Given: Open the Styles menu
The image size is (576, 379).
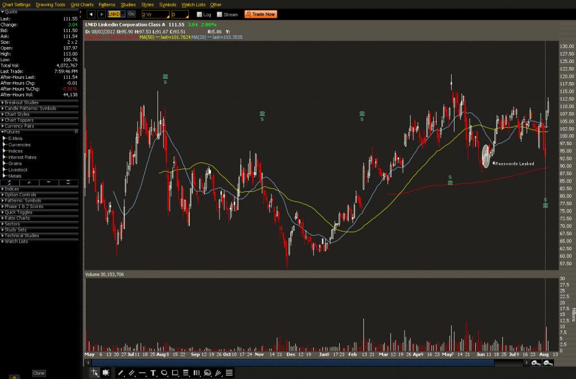Looking at the screenshot, I should coord(147,4).
